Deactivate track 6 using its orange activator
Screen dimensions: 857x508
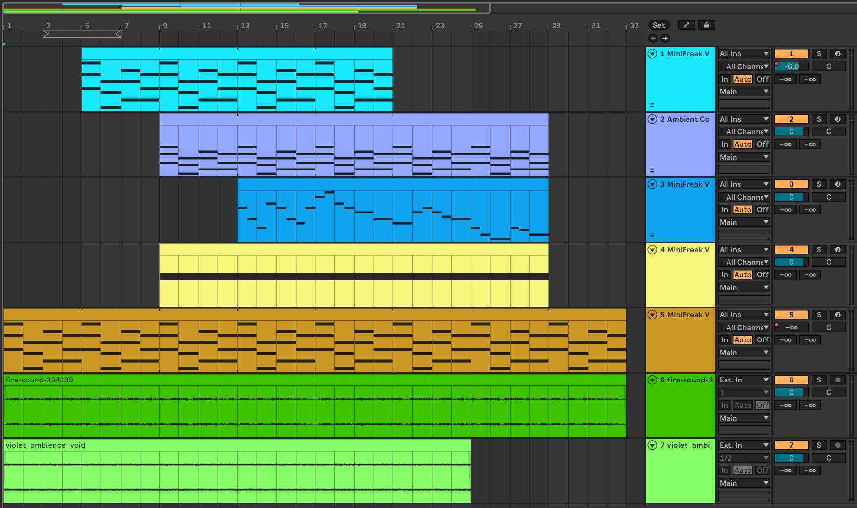point(791,380)
